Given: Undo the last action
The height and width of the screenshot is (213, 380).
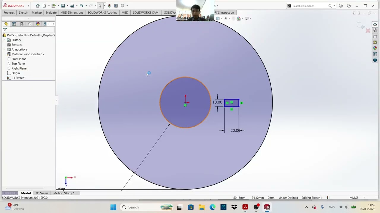Looking at the screenshot, I should click(x=81, y=6).
